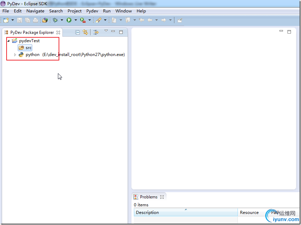The width and height of the screenshot is (301, 225).
Task: Open the Search flashlight dropdown arrow
Action: pyautogui.click(x=105, y=20)
